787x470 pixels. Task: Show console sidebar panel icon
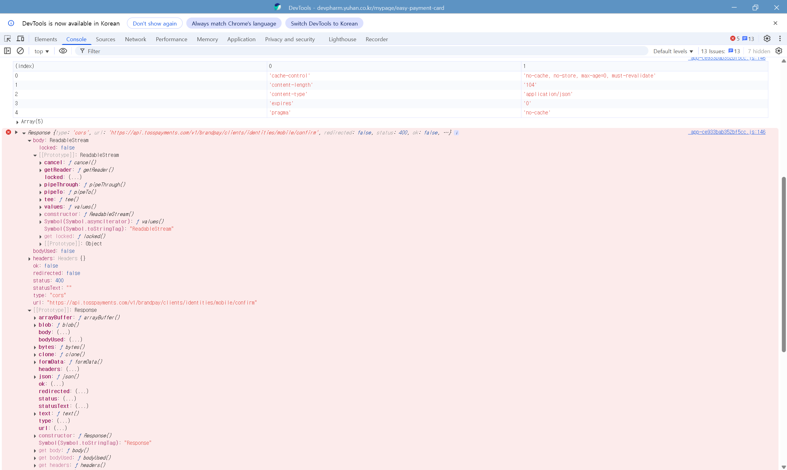pos(7,51)
